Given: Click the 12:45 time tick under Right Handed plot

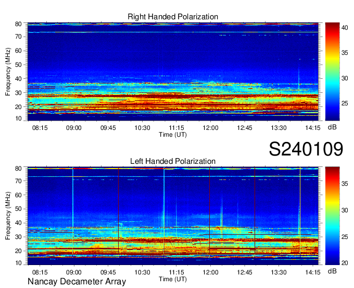Looking at the screenshot, I should point(245,128).
